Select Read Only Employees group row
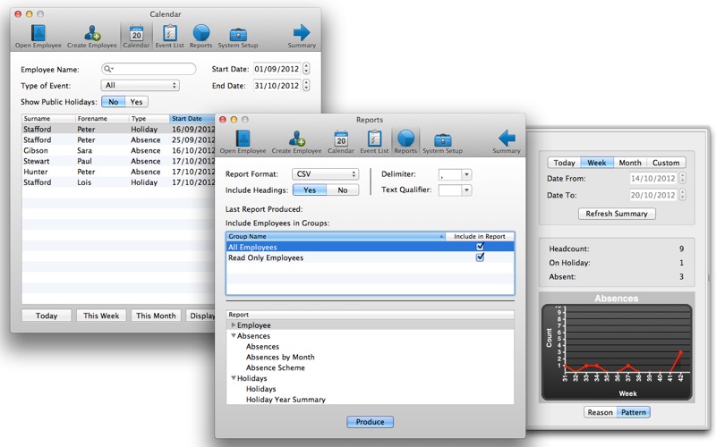 [x=370, y=257]
